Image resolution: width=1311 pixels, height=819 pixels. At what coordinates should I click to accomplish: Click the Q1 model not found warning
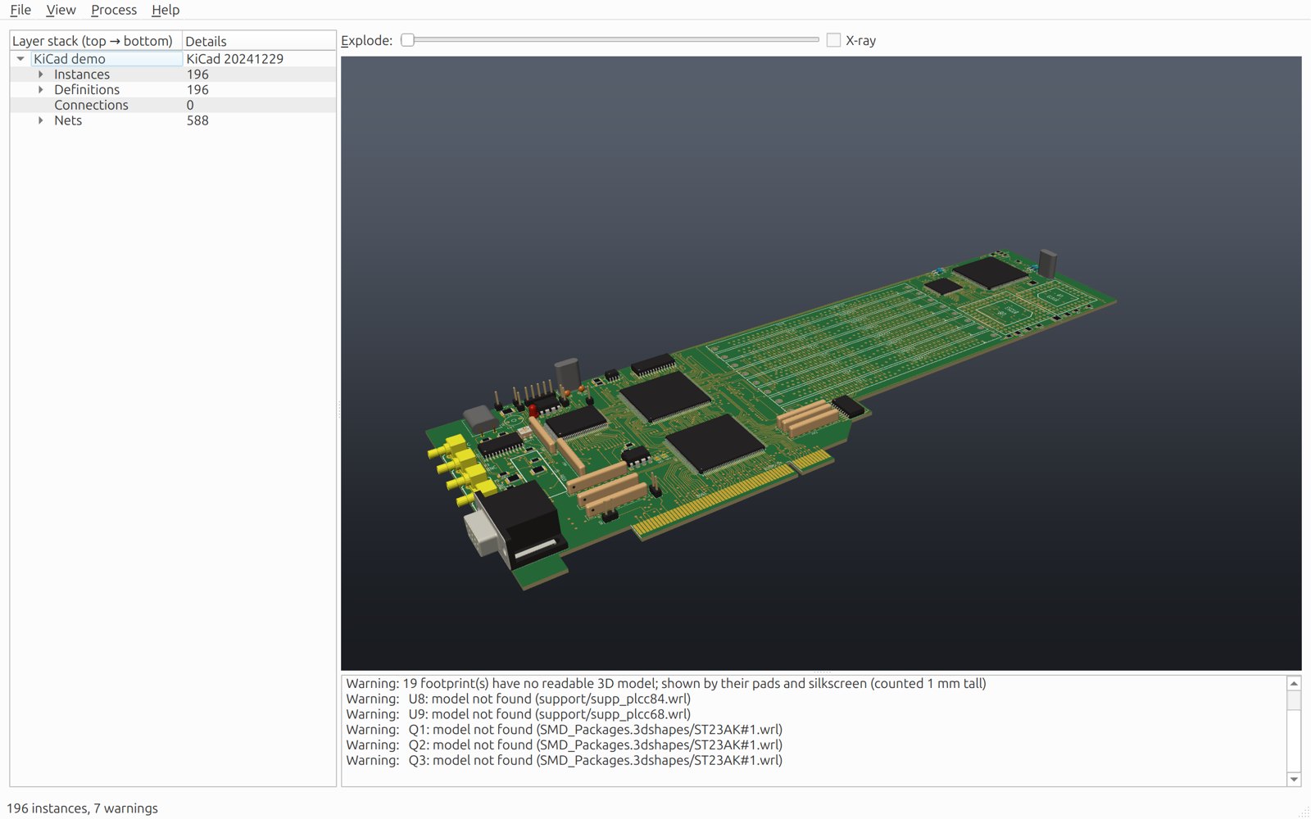point(565,730)
